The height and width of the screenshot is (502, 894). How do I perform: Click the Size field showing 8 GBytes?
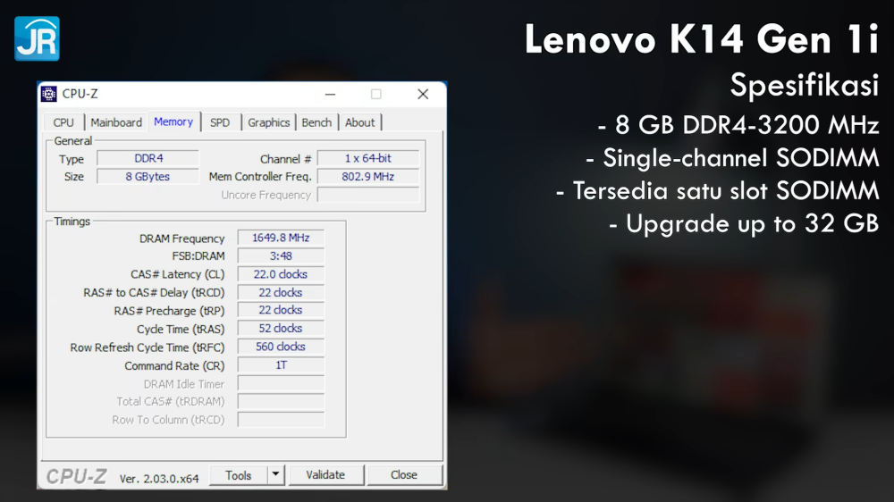[148, 177]
